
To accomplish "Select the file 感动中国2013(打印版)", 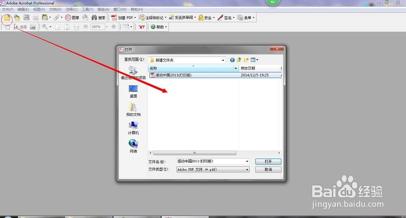I will pyautogui.click(x=173, y=75).
